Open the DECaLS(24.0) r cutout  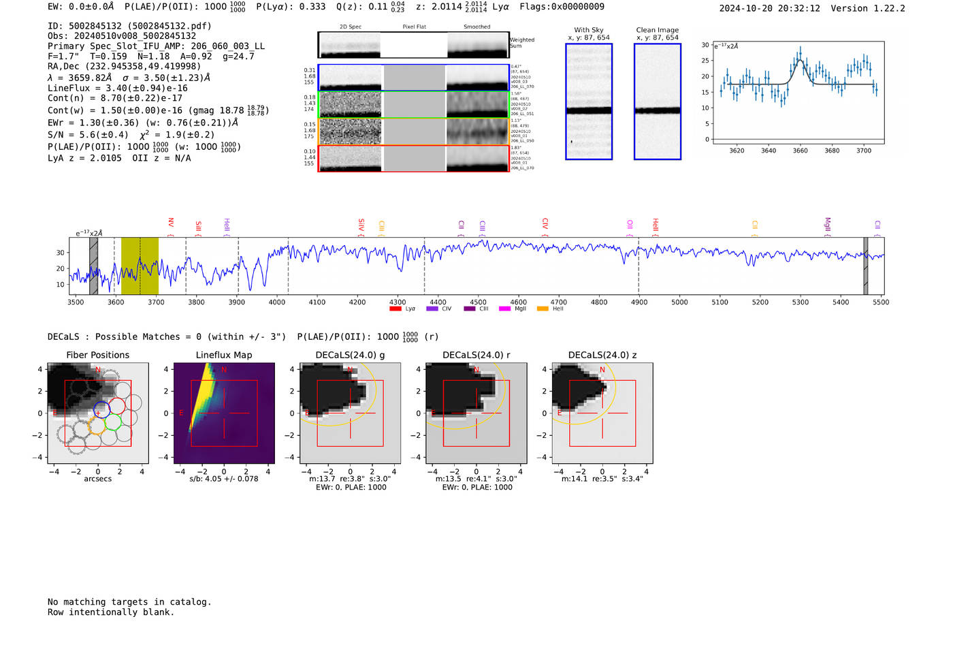tap(476, 413)
